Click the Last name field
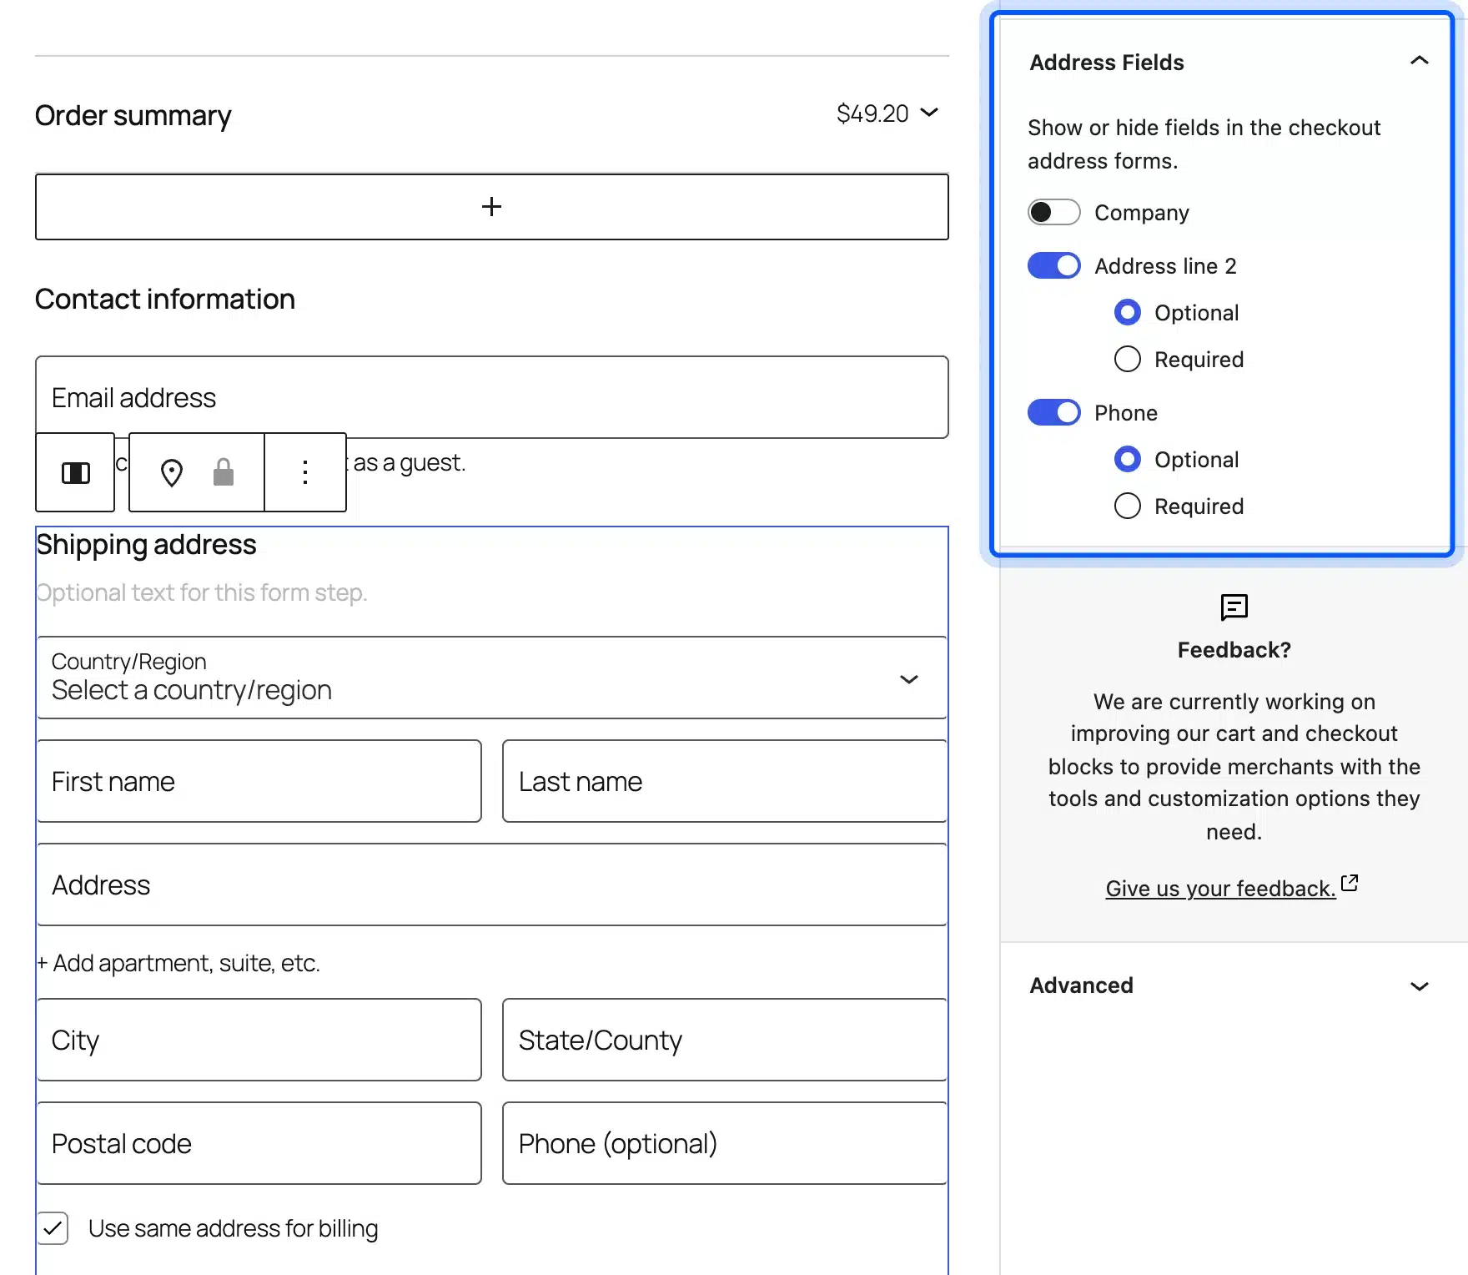The image size is (1468, 1275). (725, 781)
